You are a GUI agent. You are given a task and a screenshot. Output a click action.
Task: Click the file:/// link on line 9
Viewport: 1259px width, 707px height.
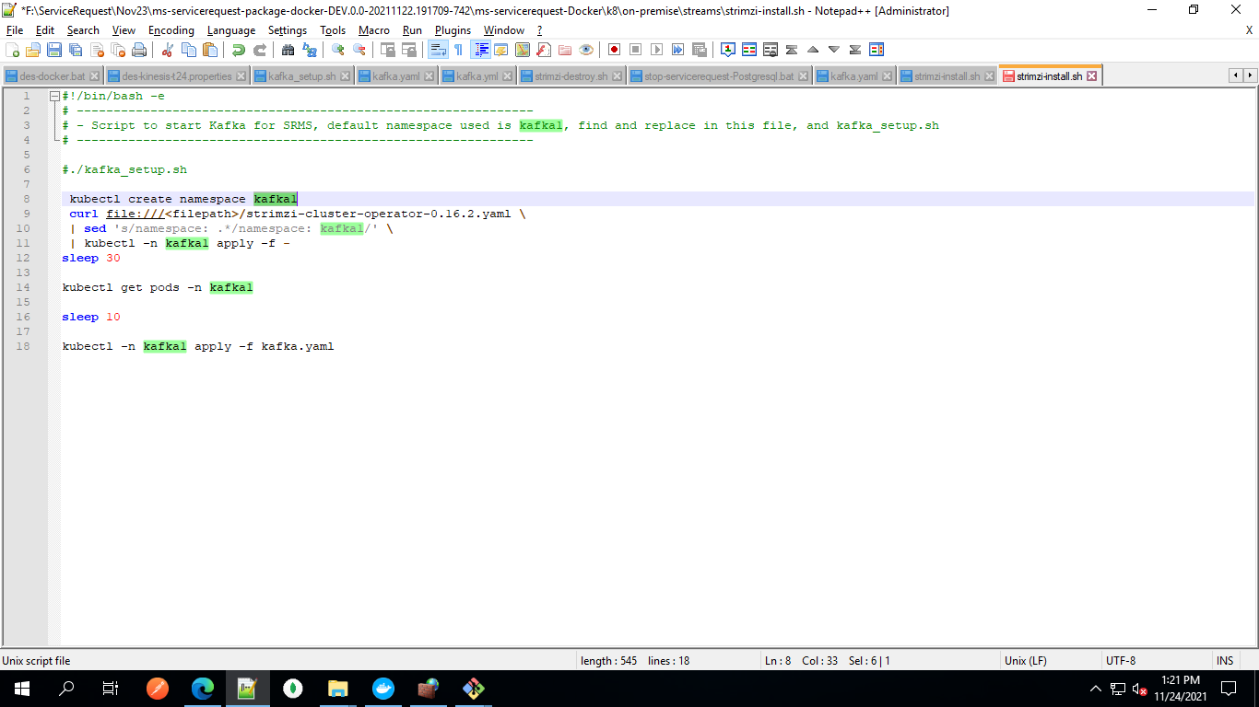click(x=135, y=214)
